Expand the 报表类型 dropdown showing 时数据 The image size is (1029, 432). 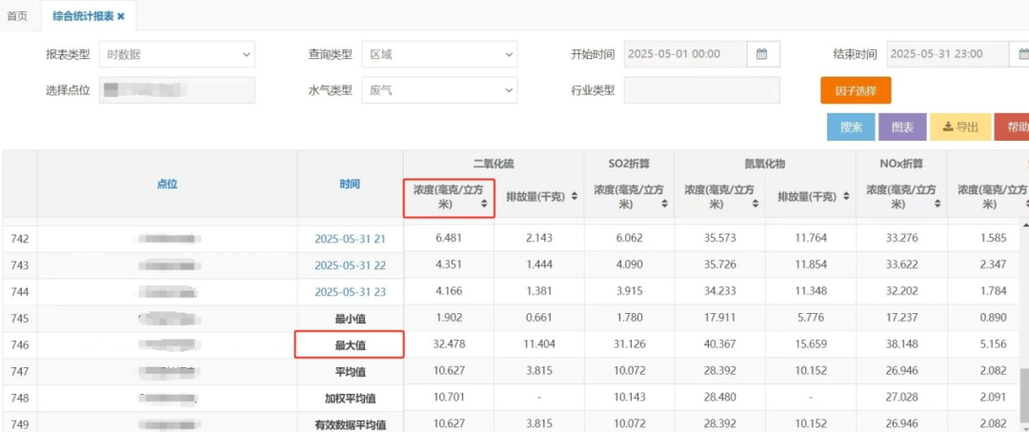176,54
